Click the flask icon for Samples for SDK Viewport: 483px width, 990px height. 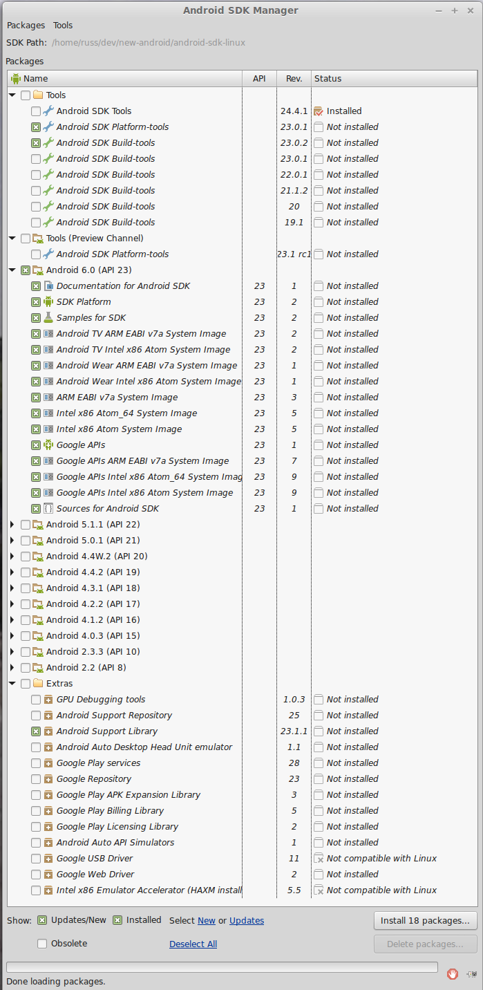tap(48, 317)
